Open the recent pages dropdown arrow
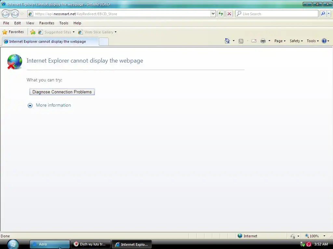Screen dimensions: 333x249 pos(22,14)
